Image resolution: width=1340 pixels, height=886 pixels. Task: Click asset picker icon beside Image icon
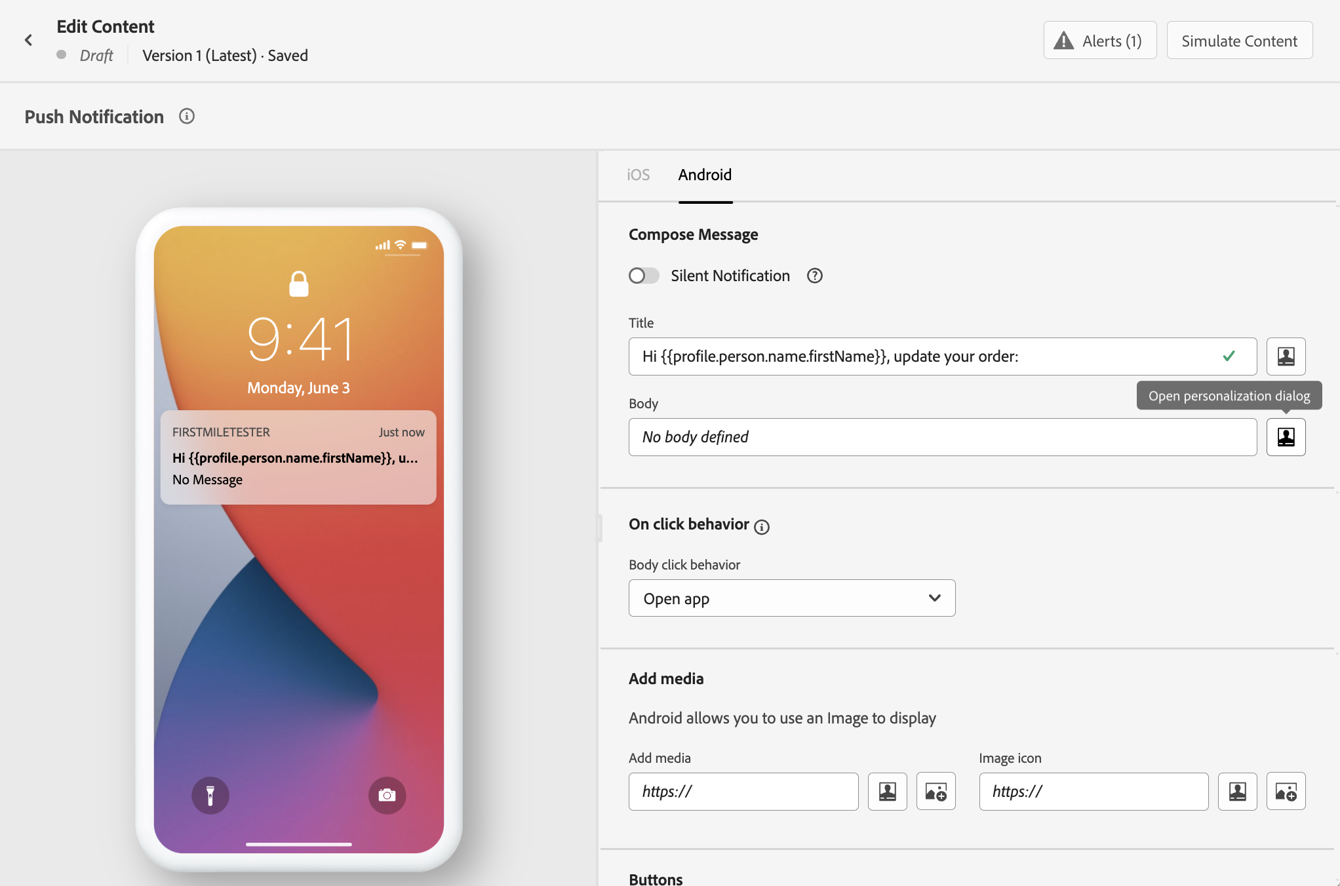(x=1285, y=792)
